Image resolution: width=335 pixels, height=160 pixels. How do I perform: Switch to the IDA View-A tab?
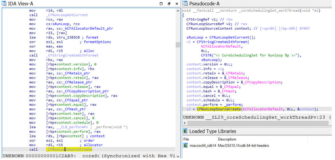[20, 4]
